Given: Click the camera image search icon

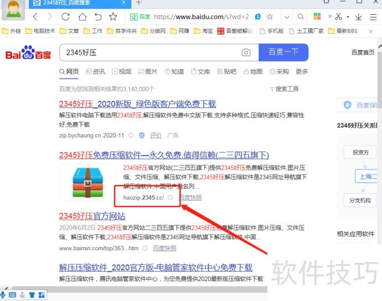Looking at the screenshot, I should [246, 52].
